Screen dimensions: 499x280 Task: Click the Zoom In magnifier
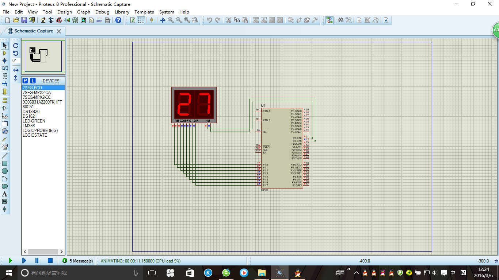coord(171,20)
